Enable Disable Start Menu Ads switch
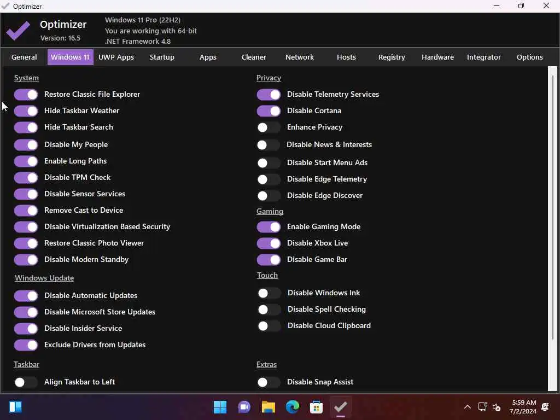This screenshot has height=420, width=560. click(269, 163)
